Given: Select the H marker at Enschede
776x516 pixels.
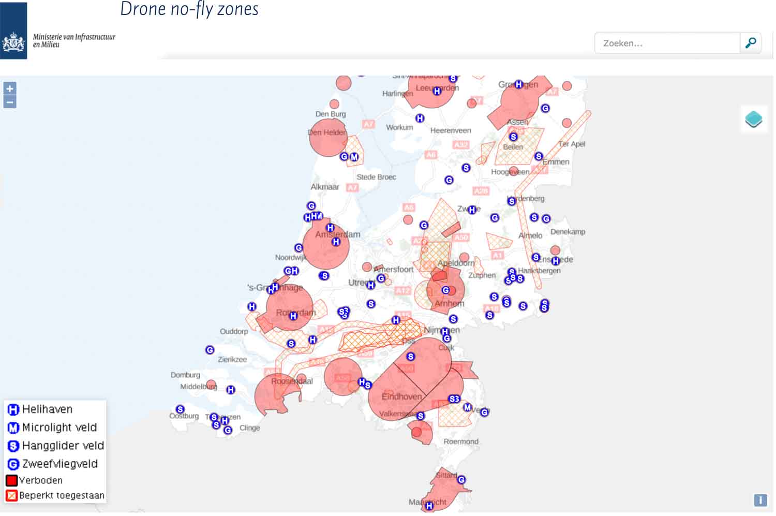Looking at the screenshot, I should [x=556, y=261].
